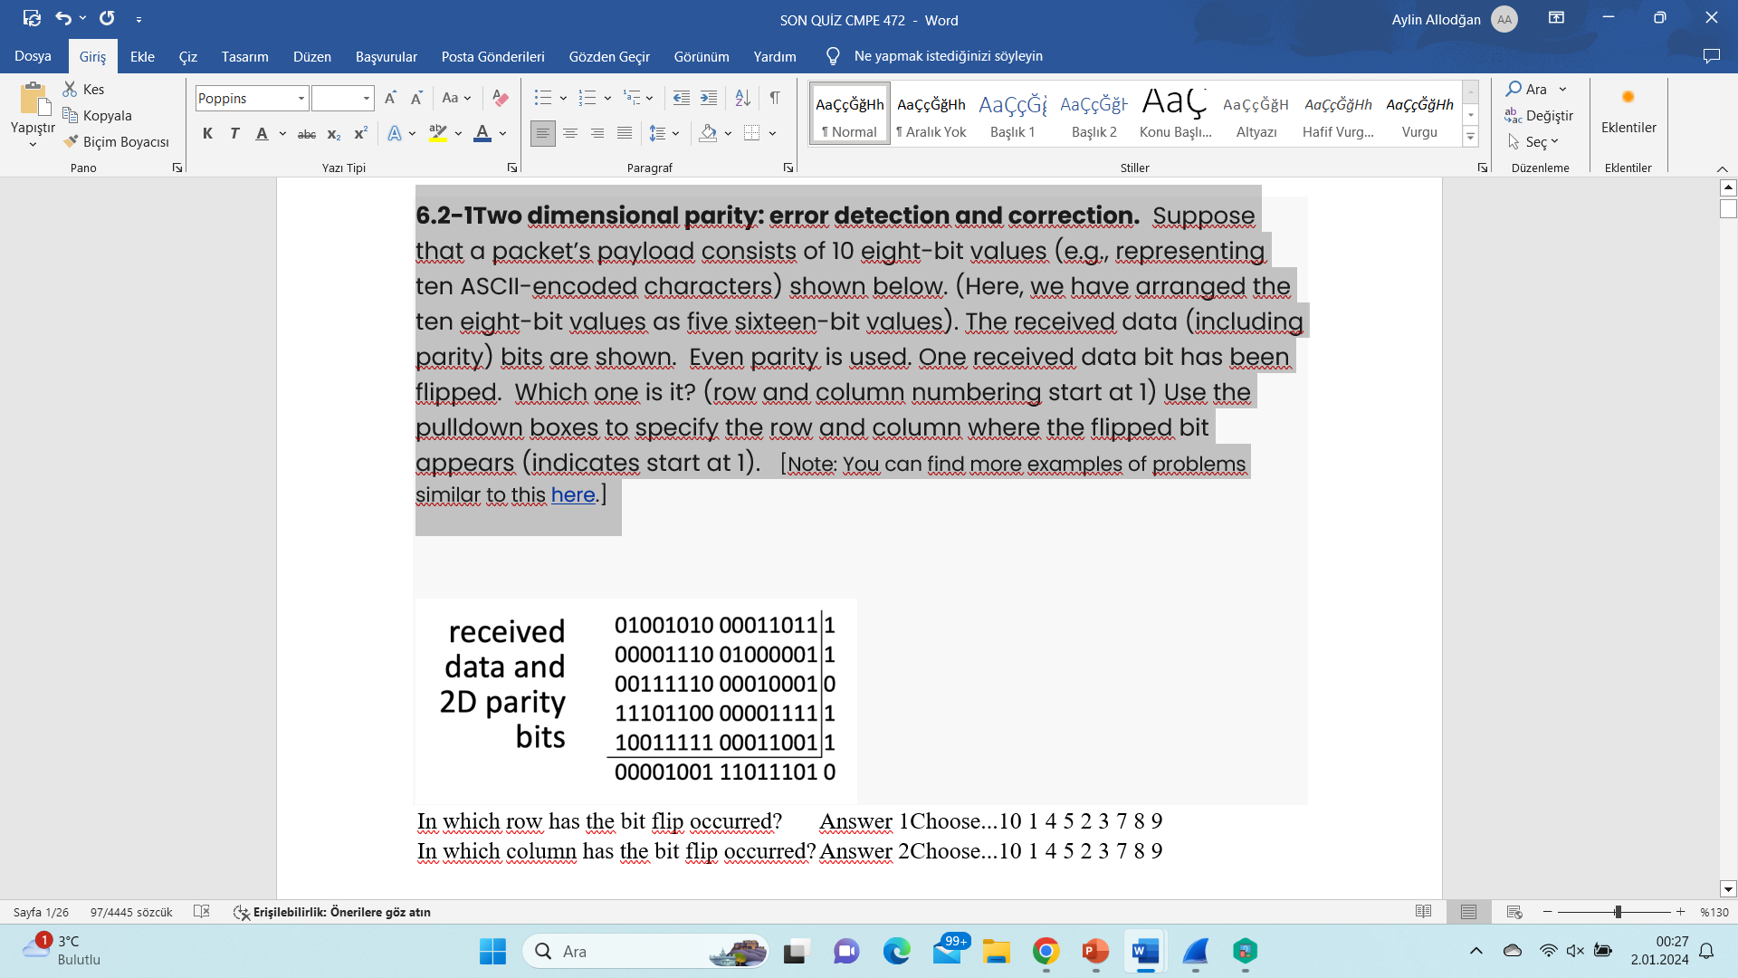Screen dimensions: 1738x978
Task: Open the Eklentiler panel button
Action: [x=1628, y=115]
